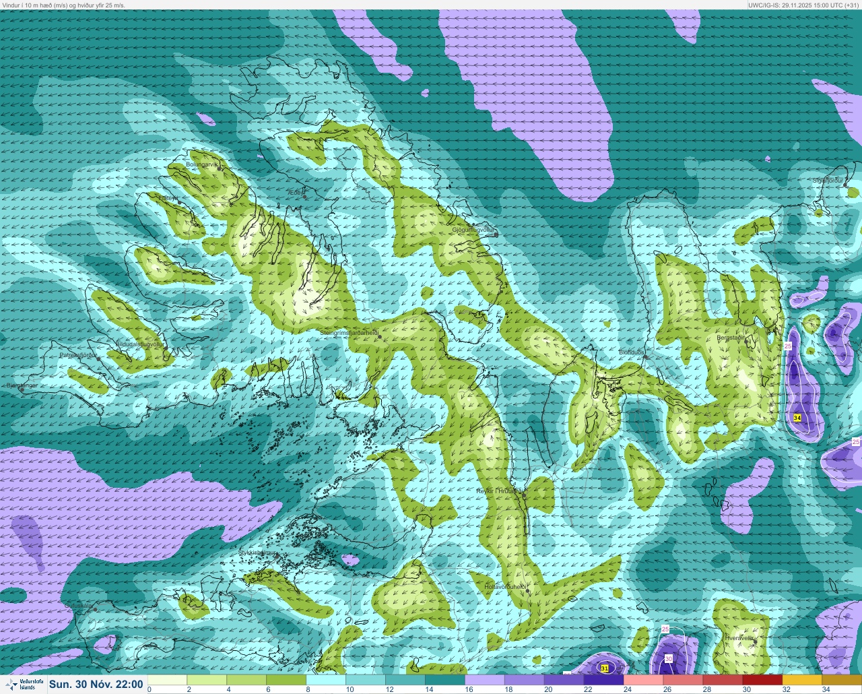Select the 6–8 m/s legend color
This screenshot has width=862, height=694.
[286, 680]
